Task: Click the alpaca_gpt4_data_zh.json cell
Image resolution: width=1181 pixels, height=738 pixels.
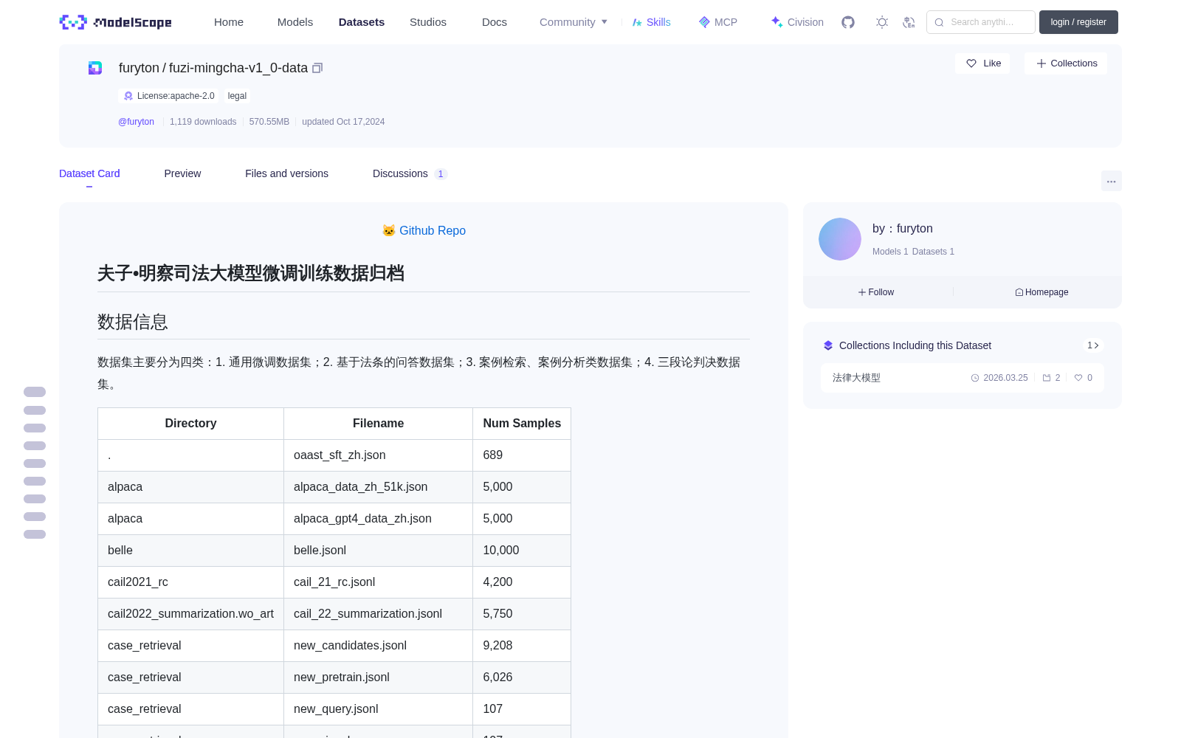Action: point(378,519)
